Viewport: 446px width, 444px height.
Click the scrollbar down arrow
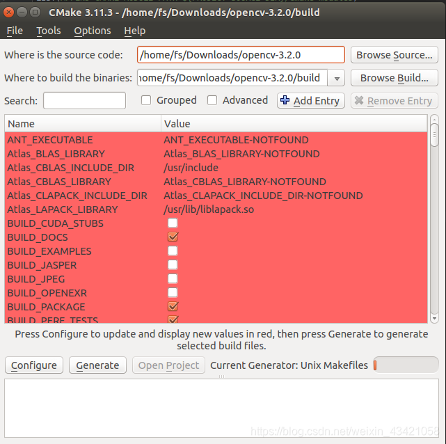tap(434, 319)
